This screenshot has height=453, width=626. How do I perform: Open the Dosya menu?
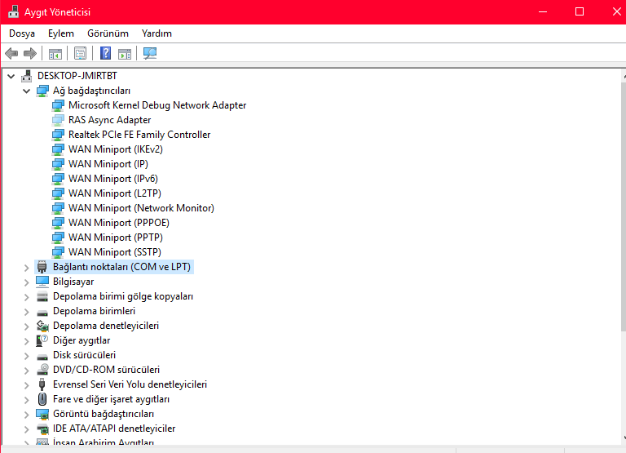[22, 33]
